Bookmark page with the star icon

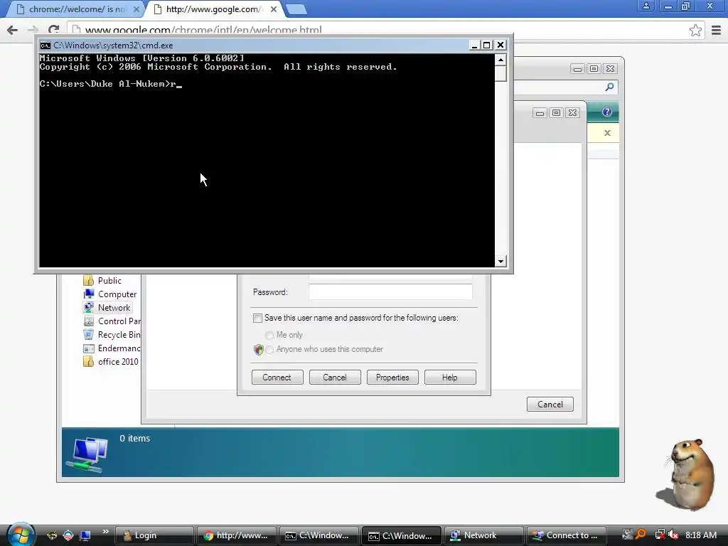click(x=695, y=30)
